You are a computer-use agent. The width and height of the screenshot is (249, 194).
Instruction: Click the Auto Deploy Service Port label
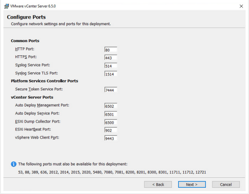[x=37, y=113]
